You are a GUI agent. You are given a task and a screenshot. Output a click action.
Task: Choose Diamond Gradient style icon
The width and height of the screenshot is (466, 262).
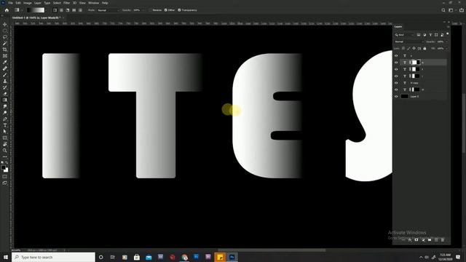pyautogui.click(x=80, y=10)
